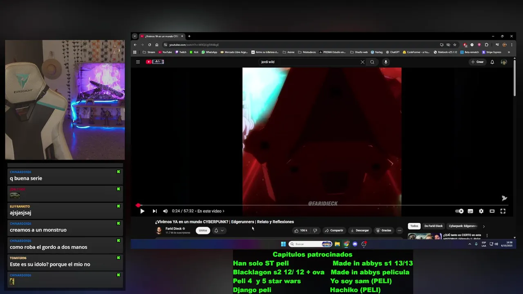The image size is (523, 294).
Task: Clear the 'jordi wild' search text
Action: pos(362,62)
